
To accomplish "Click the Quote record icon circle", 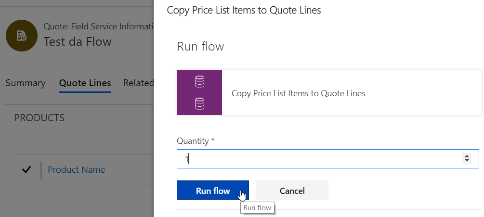I will point(21,36).
